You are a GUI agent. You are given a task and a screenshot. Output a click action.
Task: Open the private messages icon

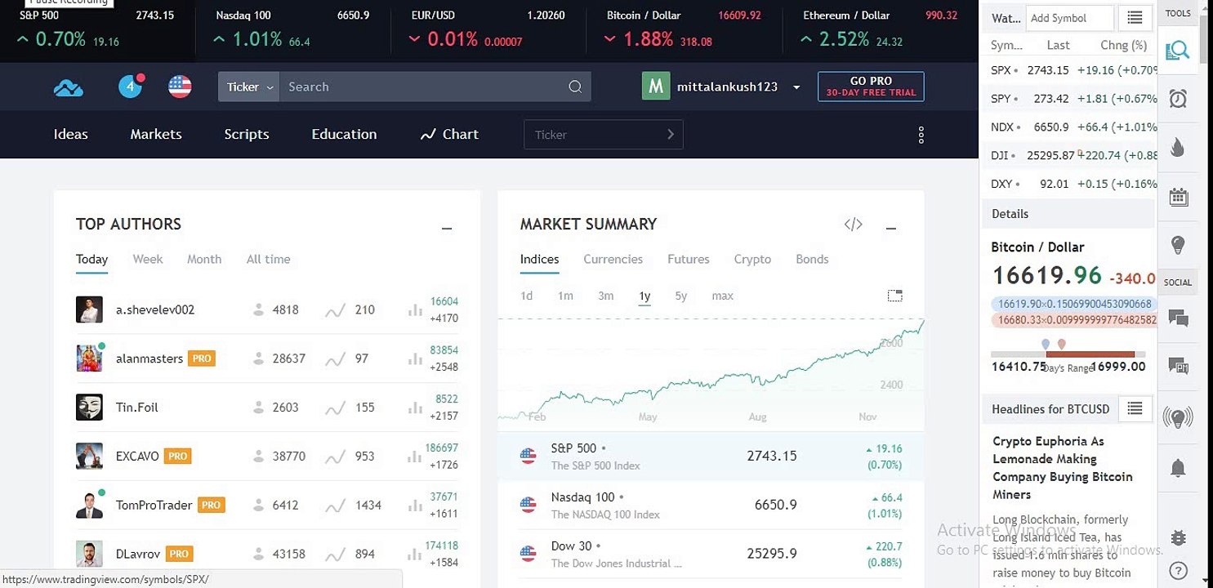tap(1178, 367)
